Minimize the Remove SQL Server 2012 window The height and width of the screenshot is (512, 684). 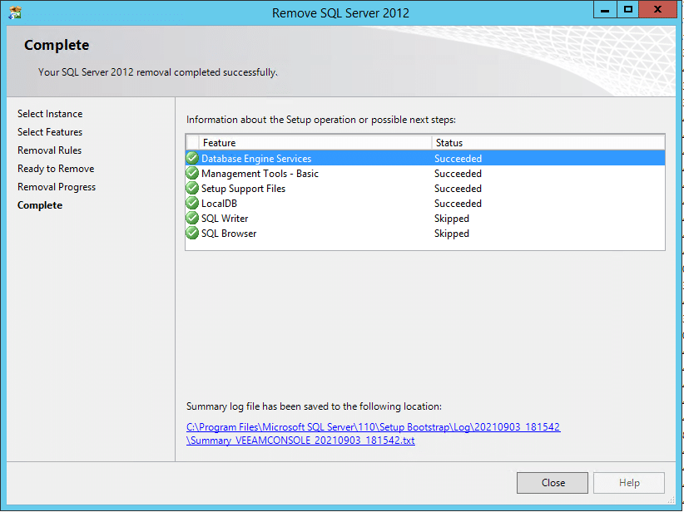coord(605,10)
